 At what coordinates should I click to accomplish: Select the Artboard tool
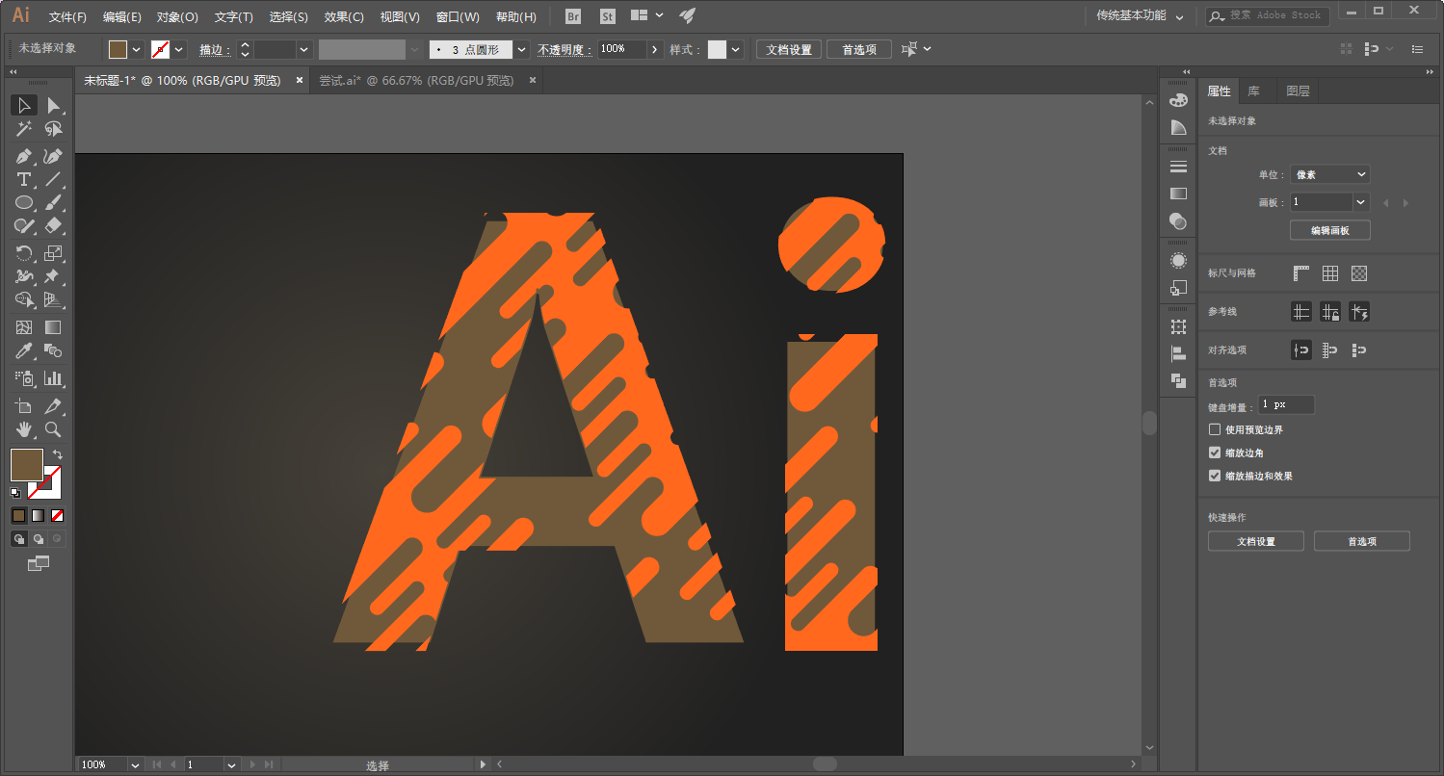[24, 406]
